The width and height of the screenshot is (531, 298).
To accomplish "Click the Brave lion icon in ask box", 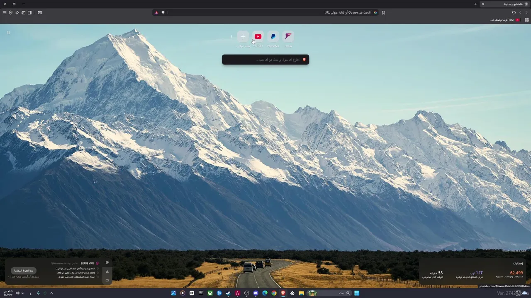I will coord(304,60).
